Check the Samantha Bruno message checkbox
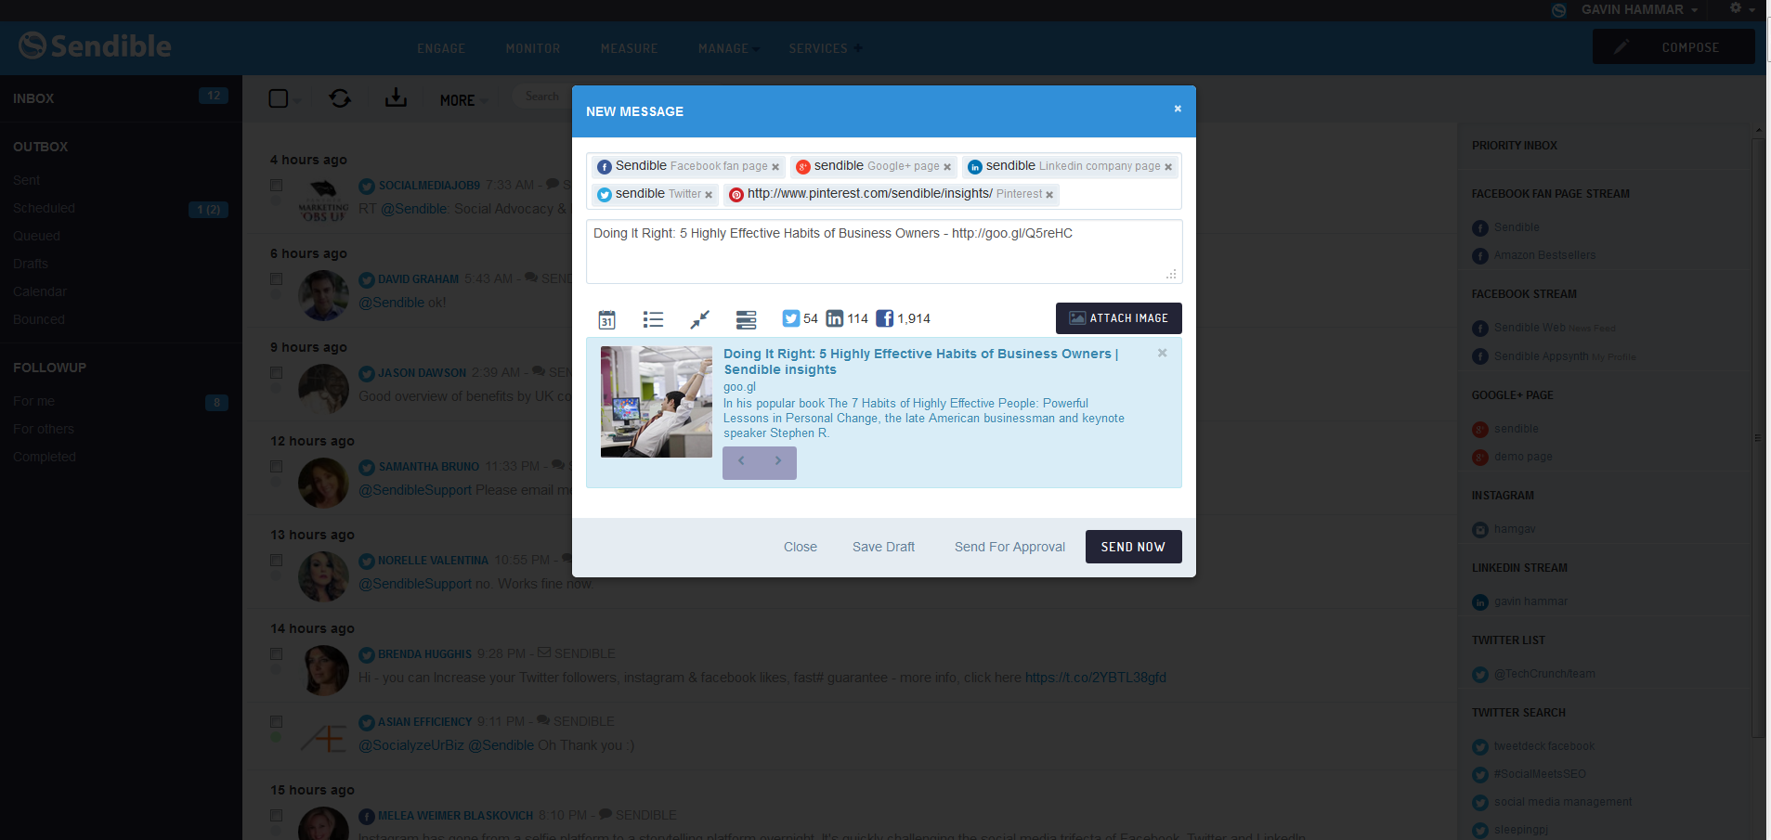 pyautogui.click(x=276, y=466)
